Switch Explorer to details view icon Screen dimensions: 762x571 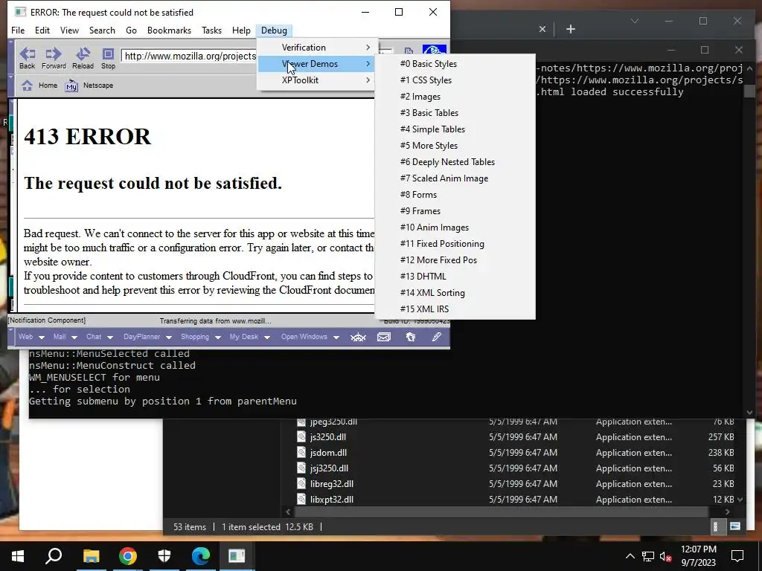coord(715,527)
